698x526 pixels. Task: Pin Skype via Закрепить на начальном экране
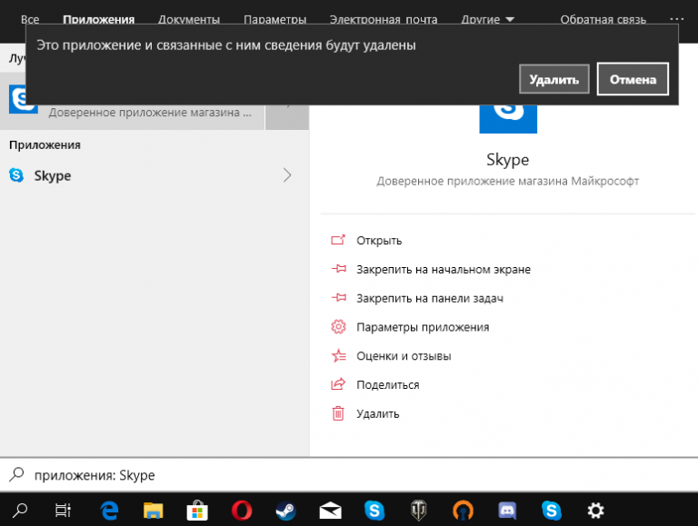pos(444,270)
